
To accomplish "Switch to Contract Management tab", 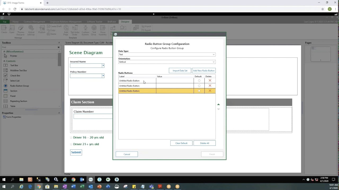I will 34,22.
